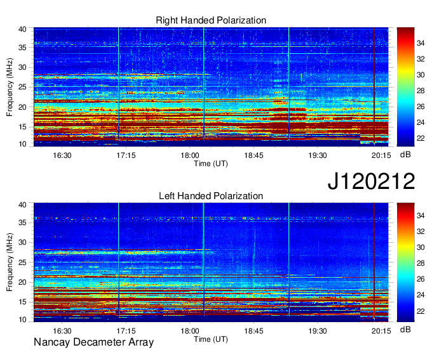Image resolution: width=432 pixels, height=350 pixels.
Task: Click the Right Handed Polarization spectrogram image
Action: [x=211, y=87]
